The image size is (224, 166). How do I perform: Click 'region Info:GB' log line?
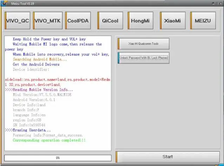click(27, 120)
